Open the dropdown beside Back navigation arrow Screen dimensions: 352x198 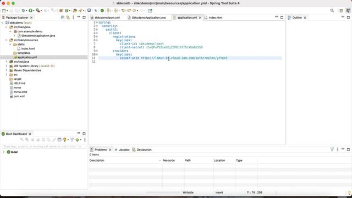(x=137, y=11)
